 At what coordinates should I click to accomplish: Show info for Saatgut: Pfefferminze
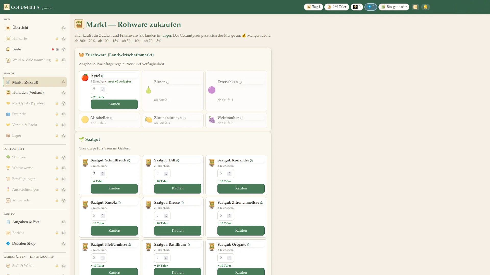point(129,245)
